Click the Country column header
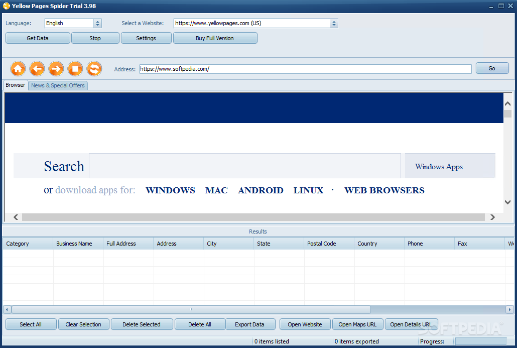The width and height of the screenshot is (517, 348). [x=379, y=244]
